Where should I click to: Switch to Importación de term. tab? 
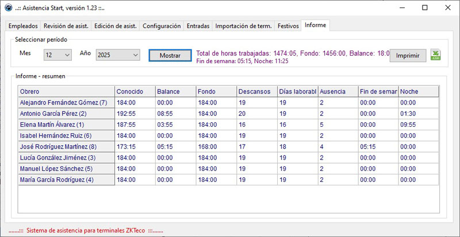[243, 26]
